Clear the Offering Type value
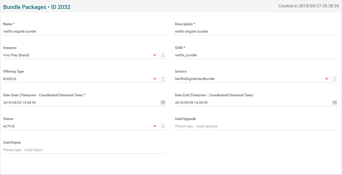This screenshot has height=175, width=342. click(x=155, y=79)
